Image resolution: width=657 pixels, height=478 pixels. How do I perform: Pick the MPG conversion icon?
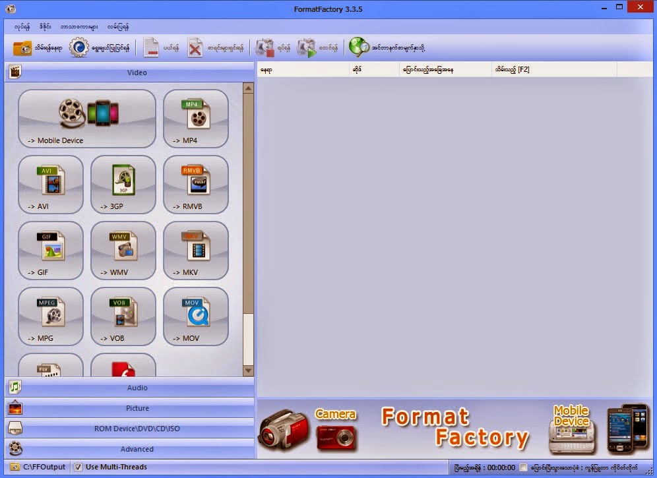[51, 316]
